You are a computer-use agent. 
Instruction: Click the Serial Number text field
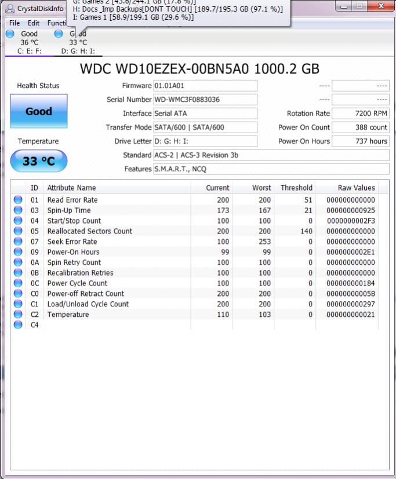point(205,100)
